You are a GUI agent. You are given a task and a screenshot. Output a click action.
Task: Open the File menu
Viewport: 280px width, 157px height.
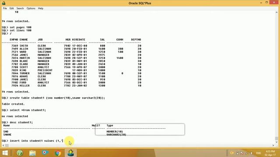(5, 8)
